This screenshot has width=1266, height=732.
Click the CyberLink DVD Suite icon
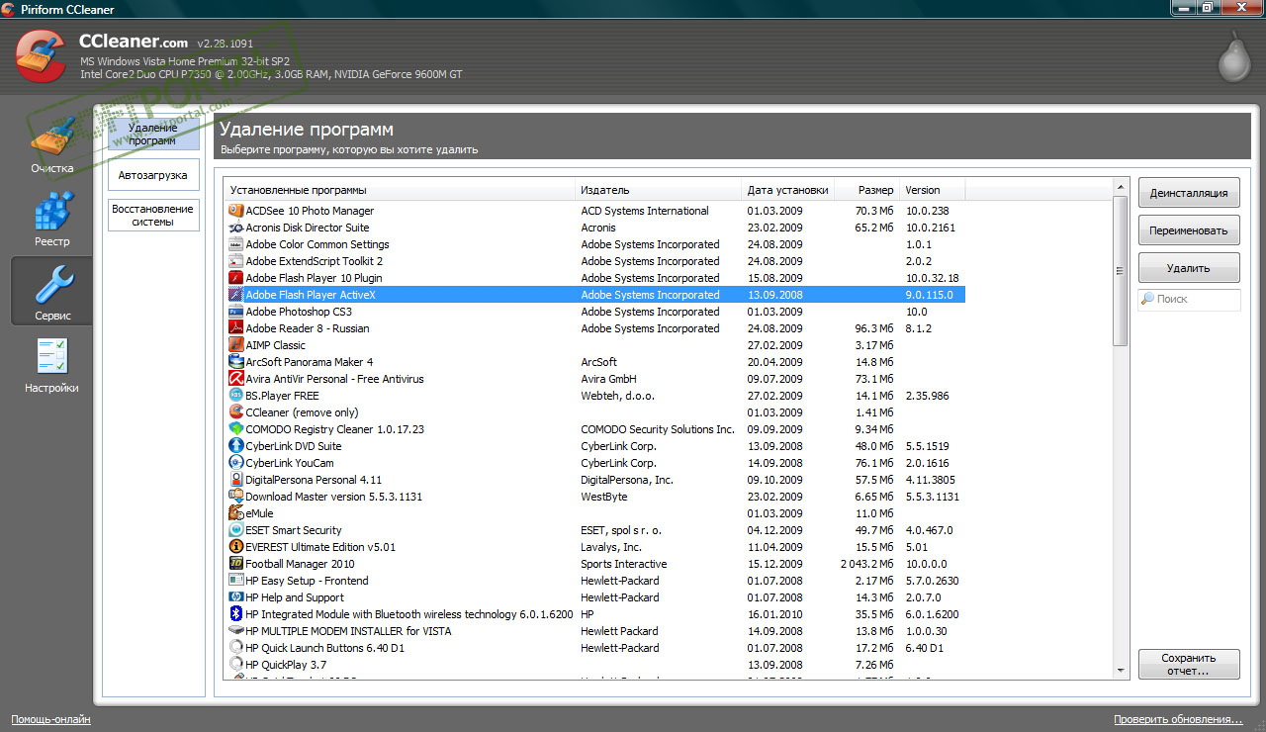236,446
